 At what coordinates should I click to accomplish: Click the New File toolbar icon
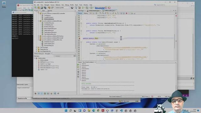tap(35, 8)
